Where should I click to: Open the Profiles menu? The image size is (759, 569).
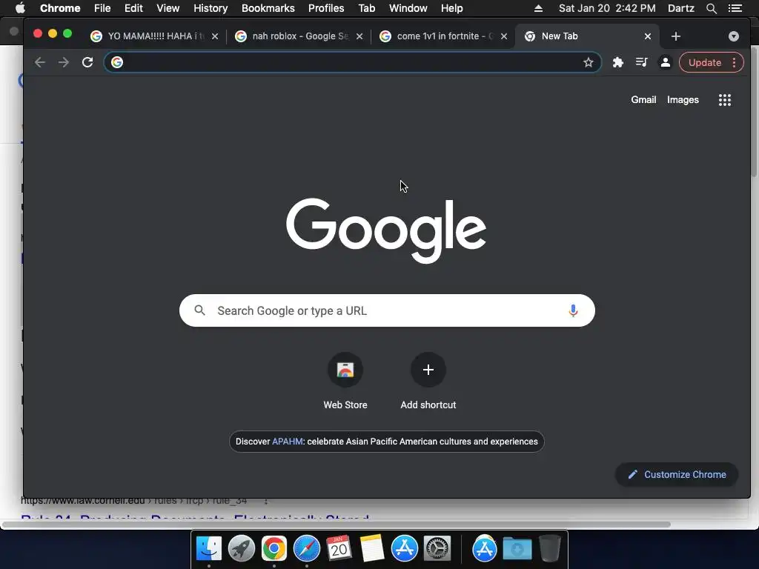tap(326, 8)
